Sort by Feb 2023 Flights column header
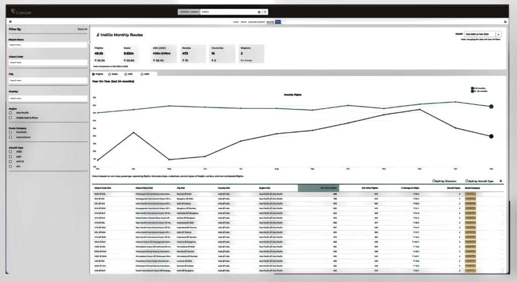This screenshot has width=517, height=282. click(x=318, y=188)
